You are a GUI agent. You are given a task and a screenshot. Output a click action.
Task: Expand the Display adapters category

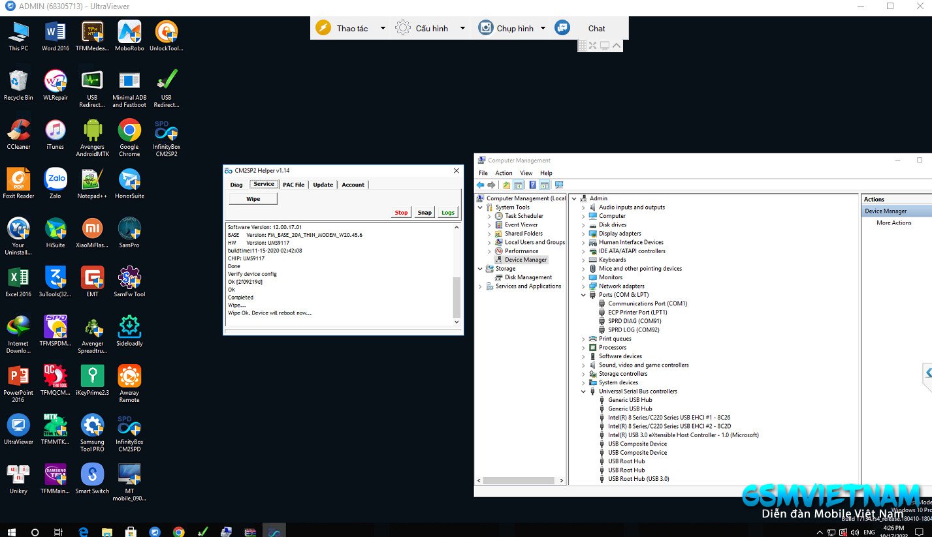pos(583,234)
